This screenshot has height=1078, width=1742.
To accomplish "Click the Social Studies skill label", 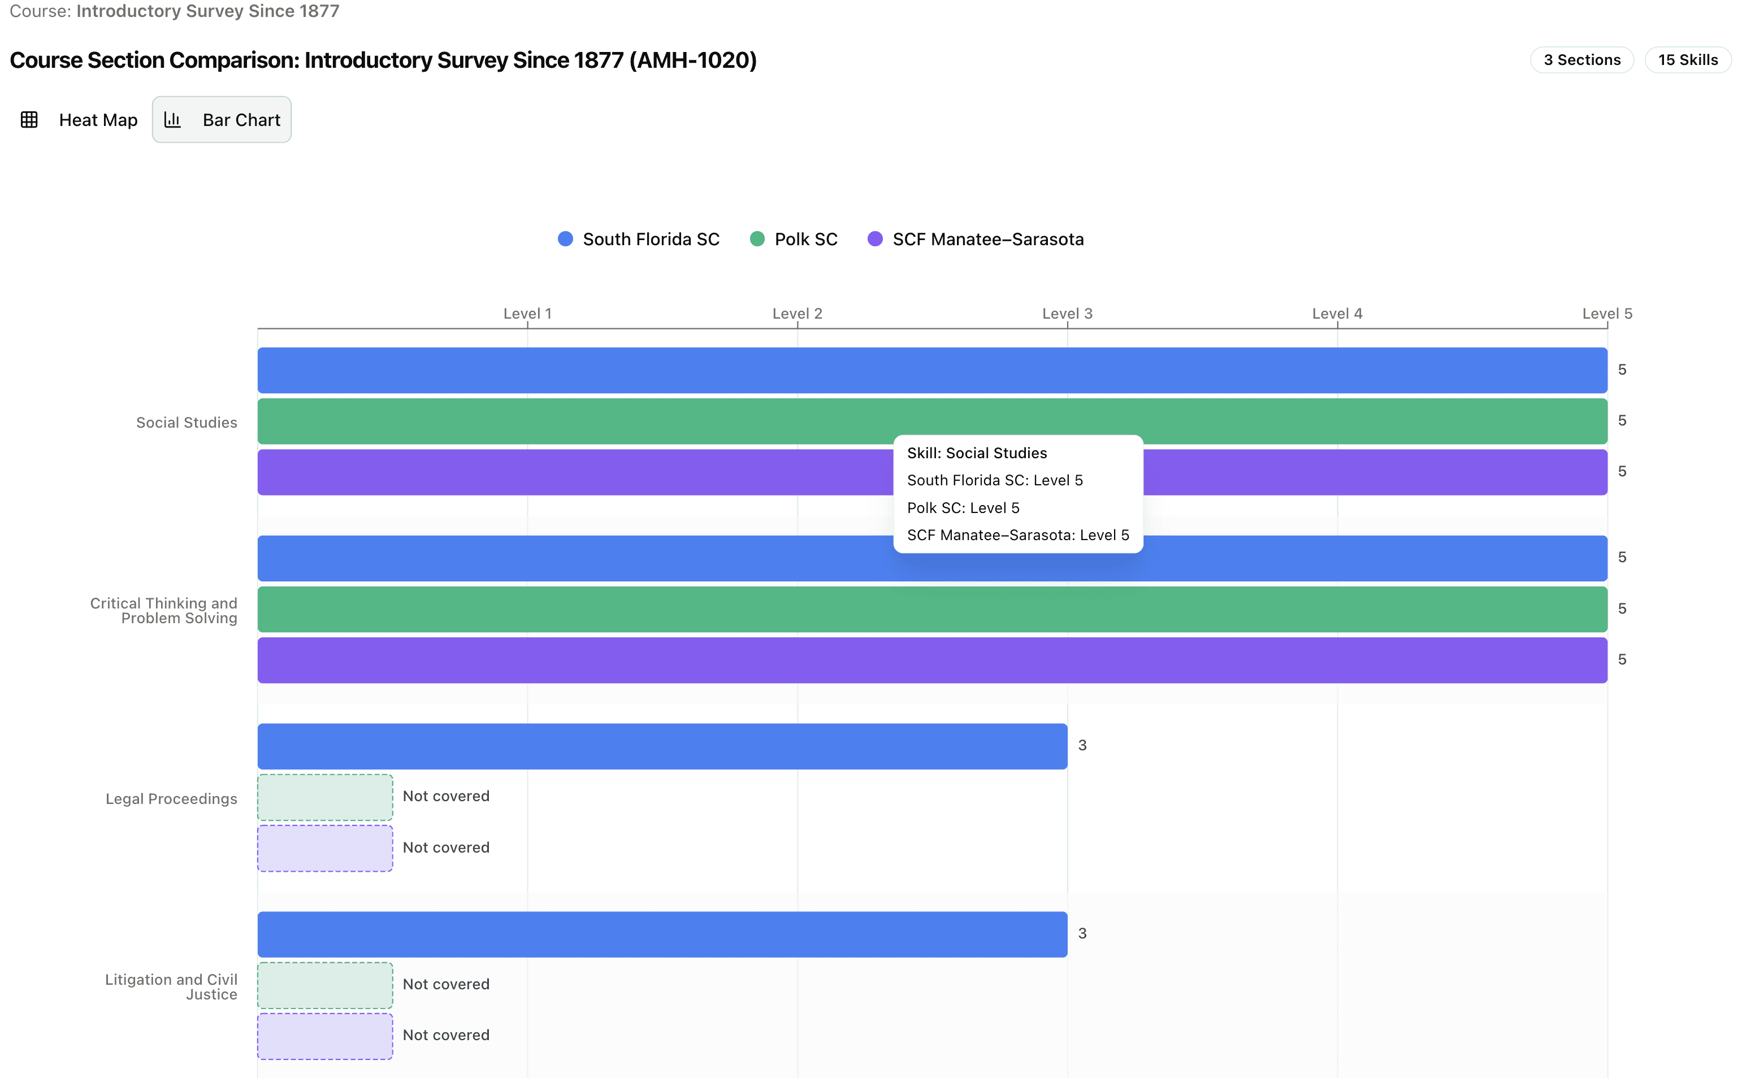I will pyautogui.click(x=187, y=423).
